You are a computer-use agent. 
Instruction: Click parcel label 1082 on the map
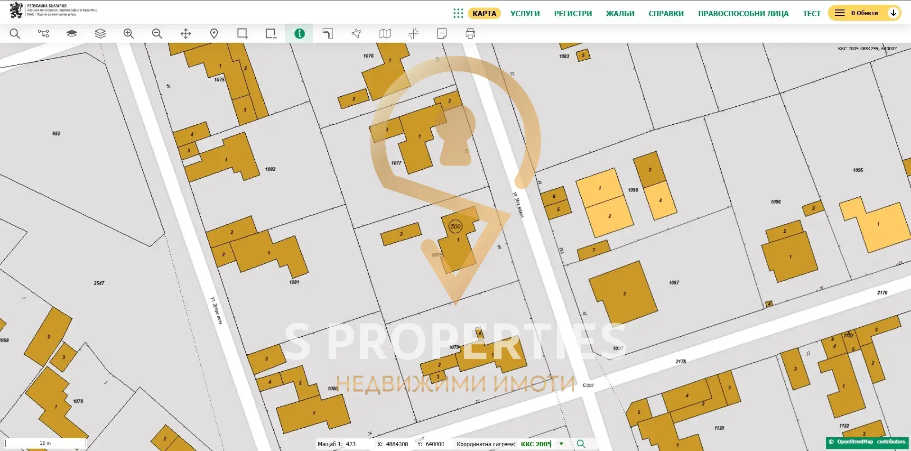pyautogui.click(x=270, y=169)
